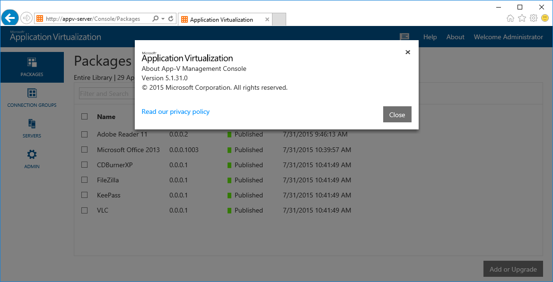Select the KeePass package name
This screenshot has width=553, height=282.
[109, 195]
